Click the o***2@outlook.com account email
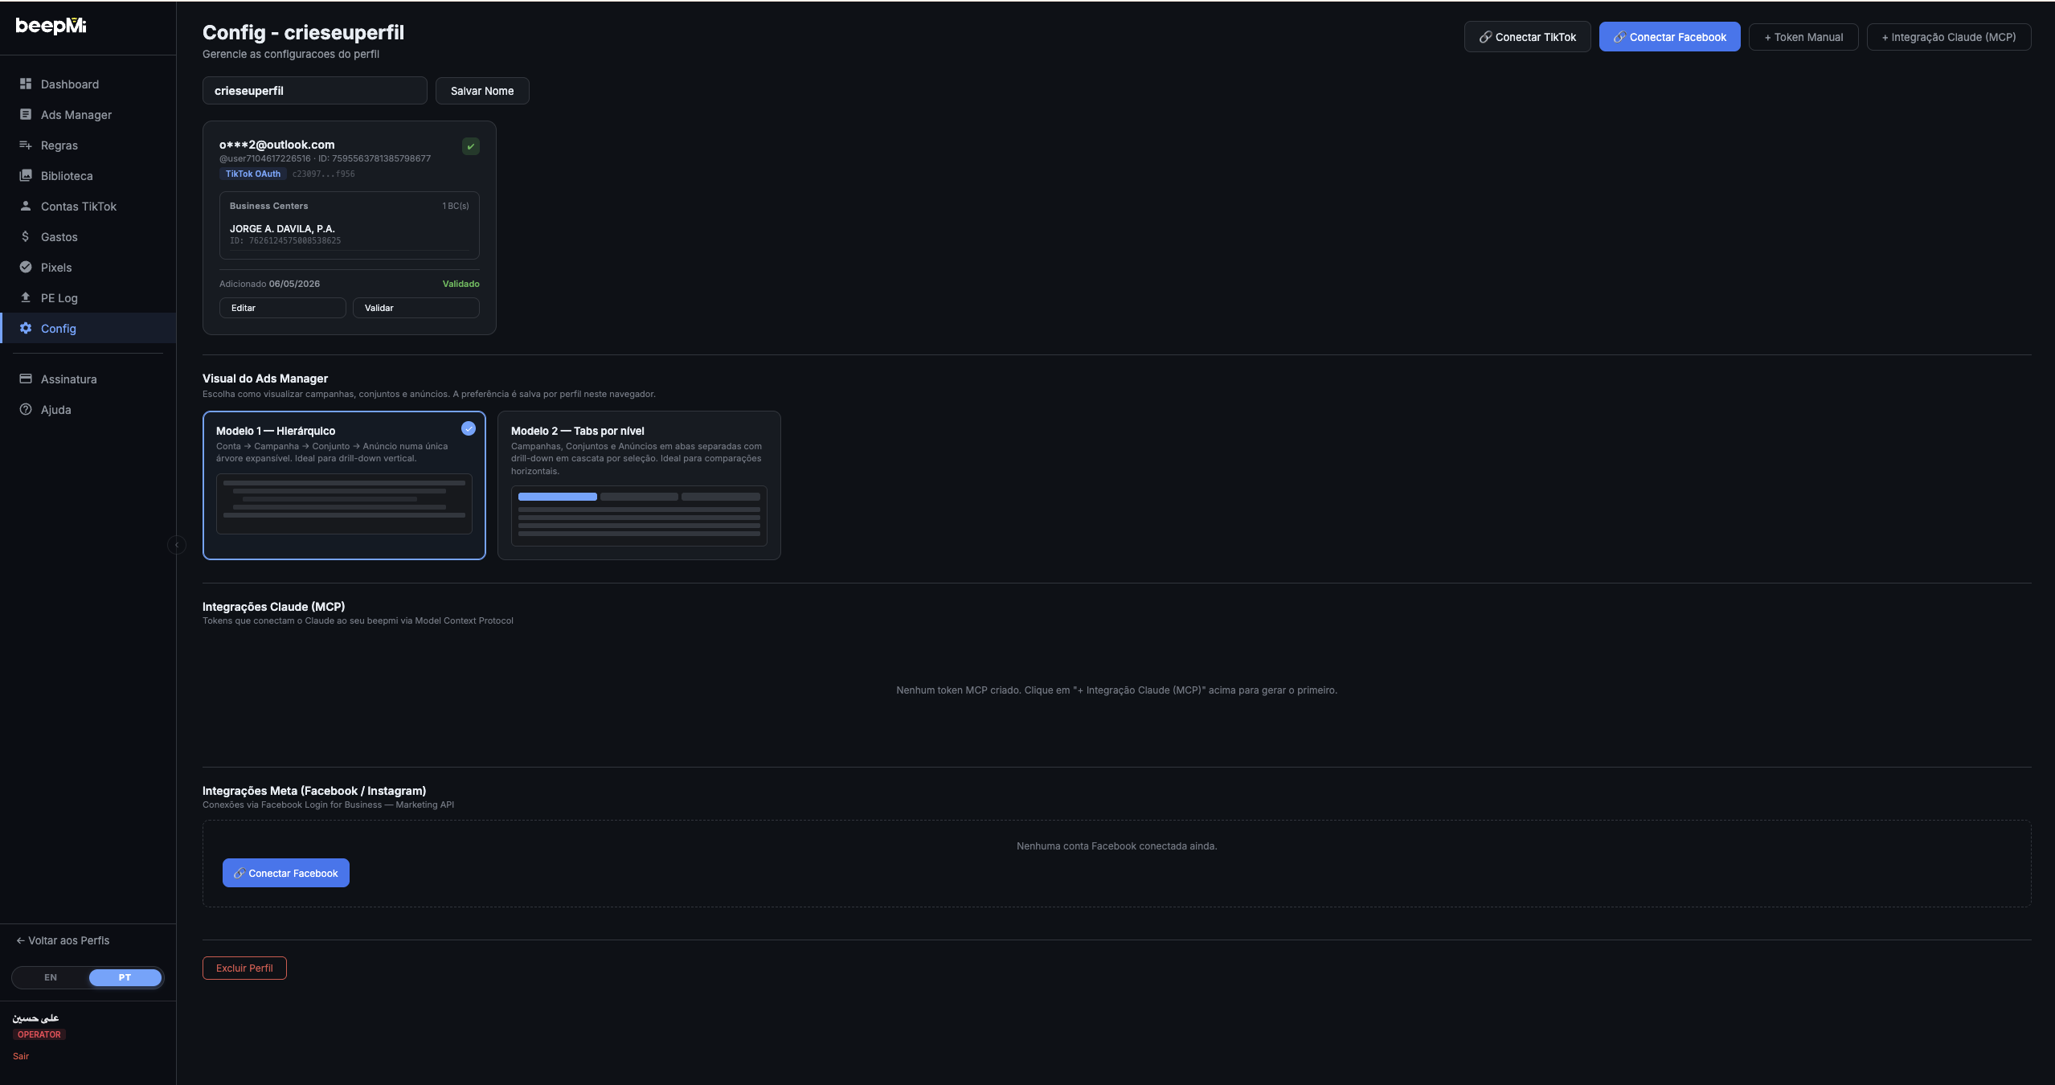 point(276,145)
